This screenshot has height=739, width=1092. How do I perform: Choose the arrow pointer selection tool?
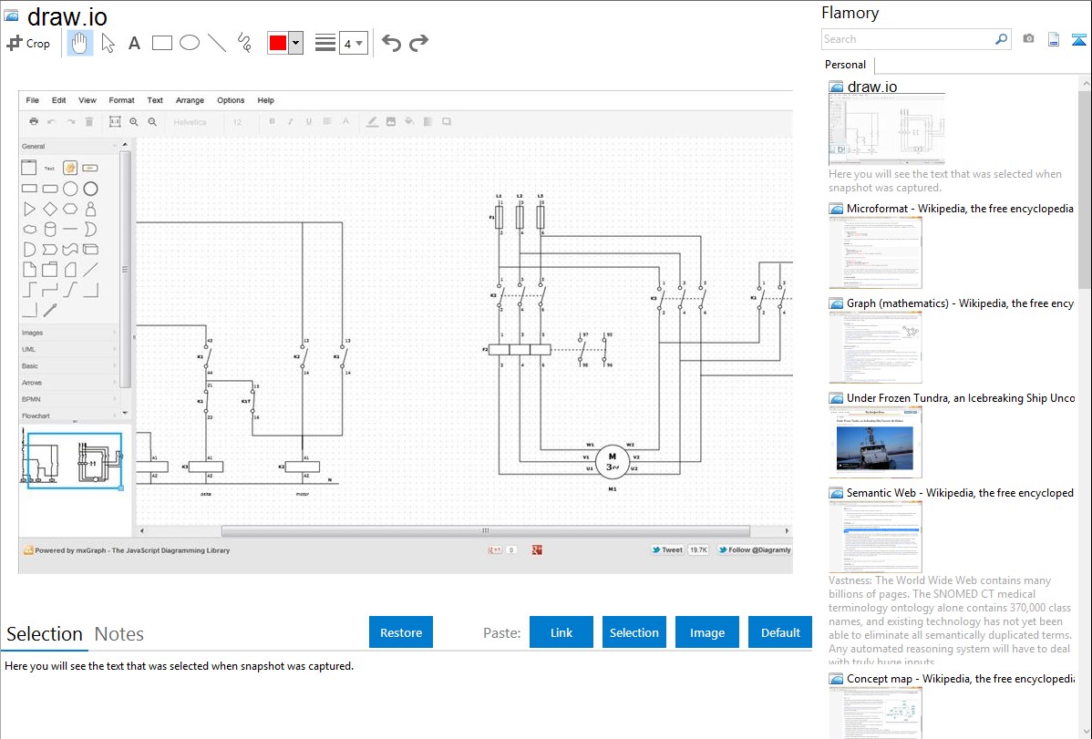(108, 43)
